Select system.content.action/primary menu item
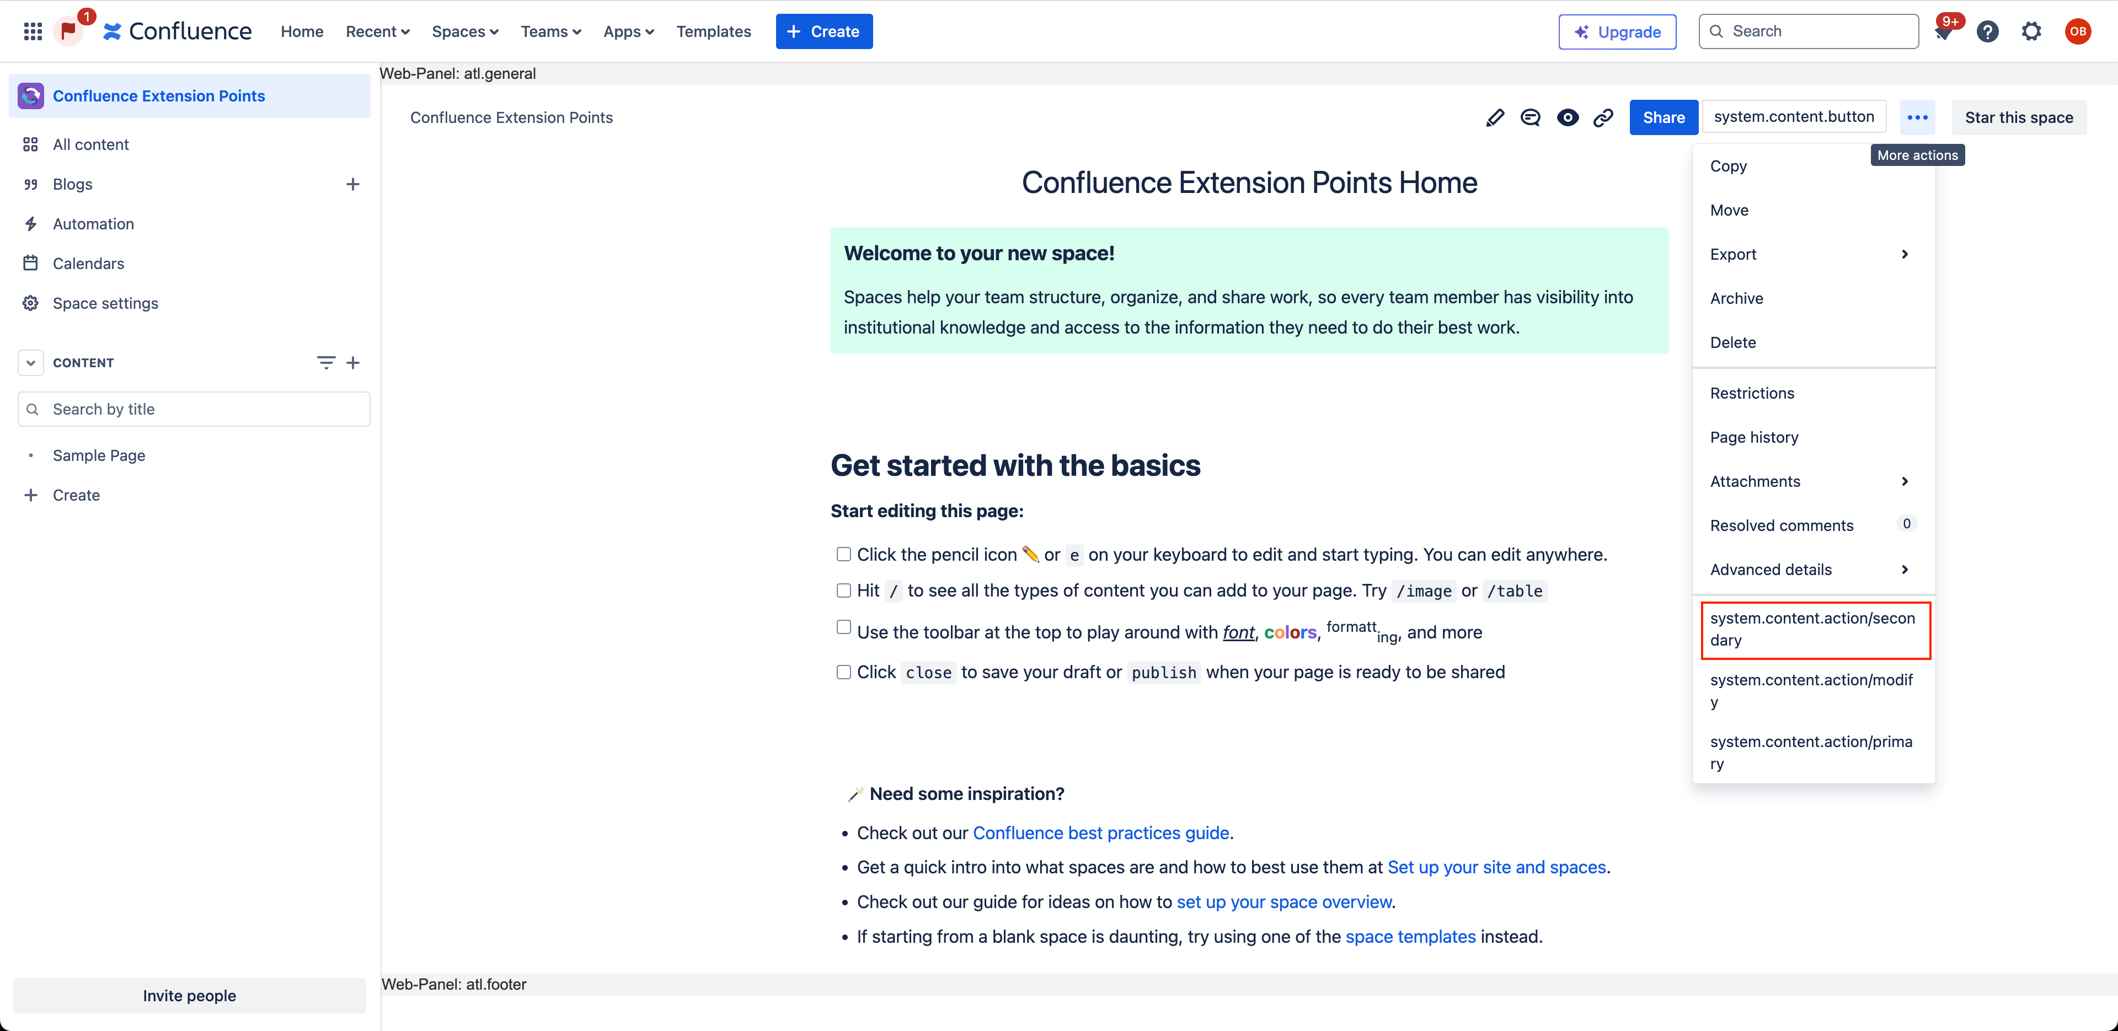Image resolution: width=2118 pixels, height=1031 pixels. (x=1813, y=752)
